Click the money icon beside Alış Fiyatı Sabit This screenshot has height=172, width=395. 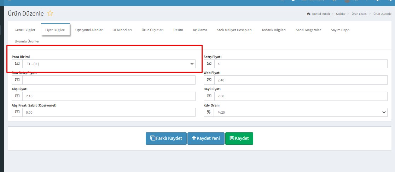coord(17,112)
